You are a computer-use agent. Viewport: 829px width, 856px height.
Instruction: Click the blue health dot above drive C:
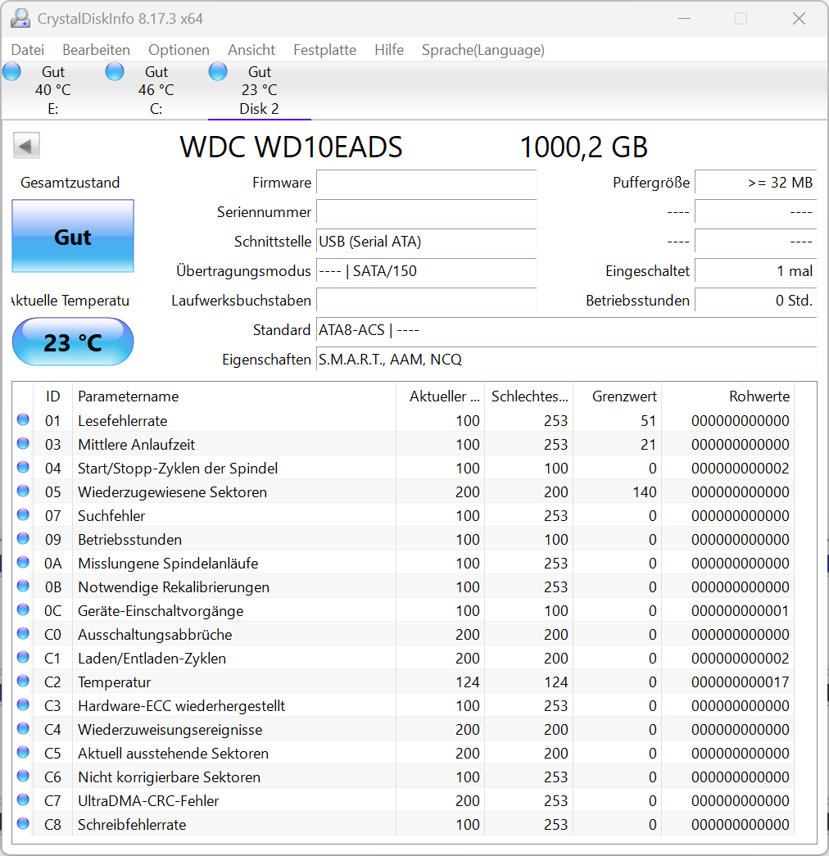[x=115, y=72]
